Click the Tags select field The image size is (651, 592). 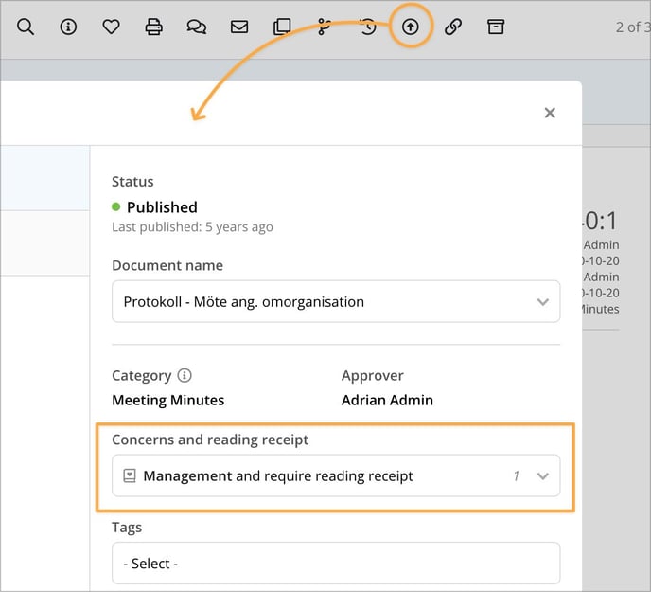pyautogui.click(x=336, y=564)
